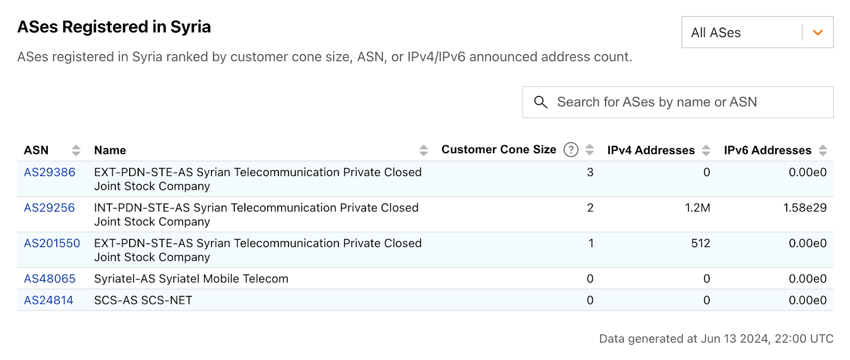Open AS48065 Syriatel link
This screenshot has width=850, height=360.
pos(50,279)
